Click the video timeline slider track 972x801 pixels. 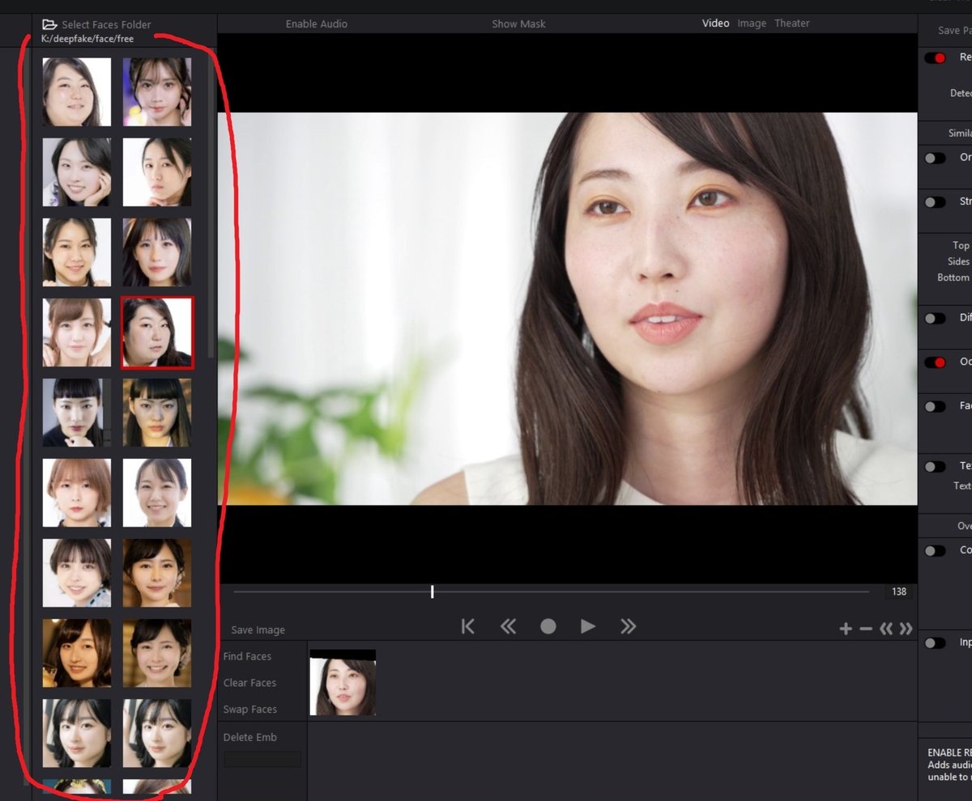[552, 591]
